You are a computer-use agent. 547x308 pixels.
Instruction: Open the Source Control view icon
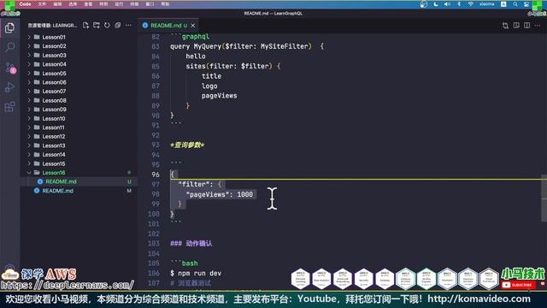pyautogui.click(x=9, y=68)
